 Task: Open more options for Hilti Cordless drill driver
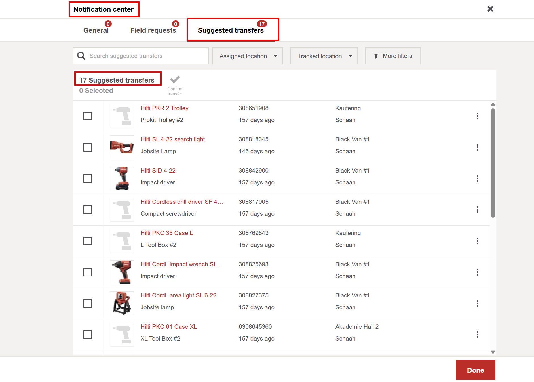[x=478, y=210]
